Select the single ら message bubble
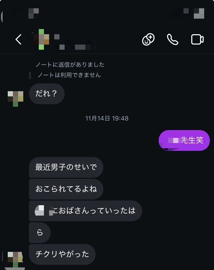This screenshot has height=270, width=214. coord(40,233)
